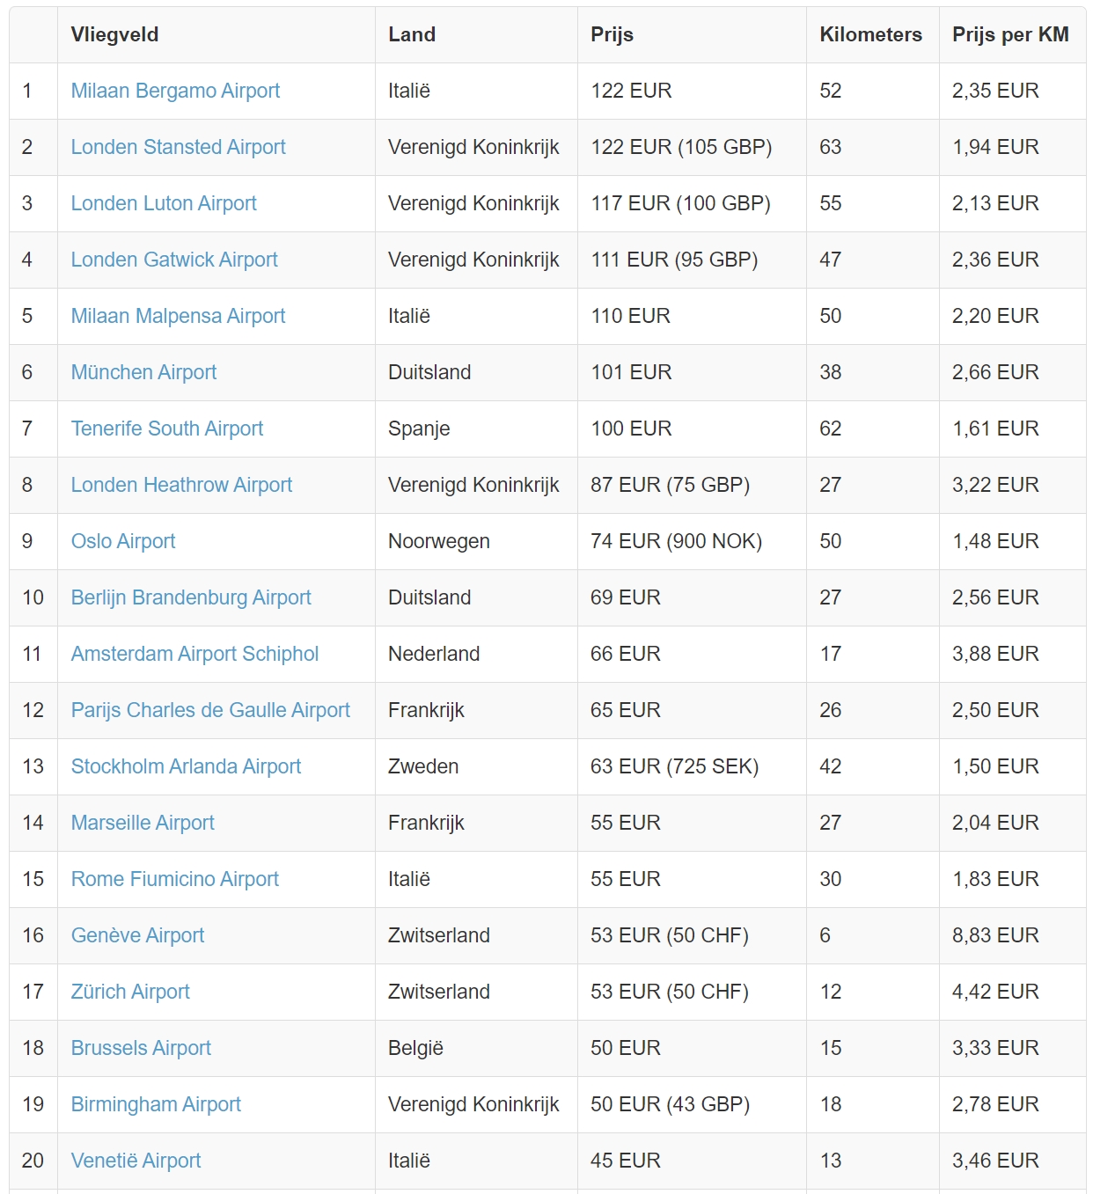This screenshot has width=1093, height=1194.
Task: Open Tenerife South Airport link
Action: click(x=167, y=429)
